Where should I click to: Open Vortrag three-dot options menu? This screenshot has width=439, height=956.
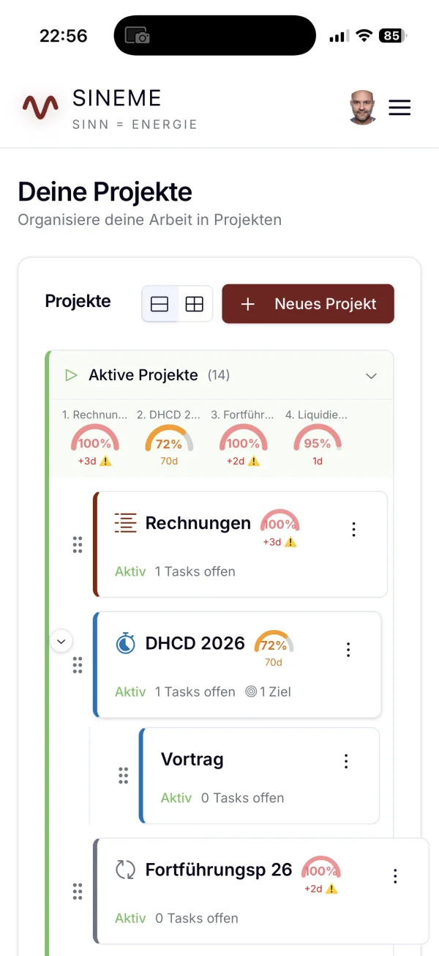346,761
